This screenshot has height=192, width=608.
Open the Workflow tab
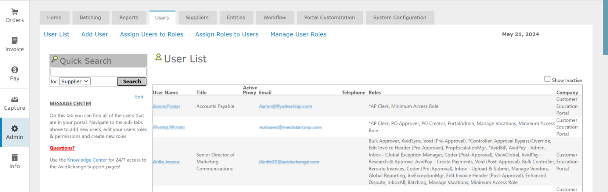[x=274, y=18]
